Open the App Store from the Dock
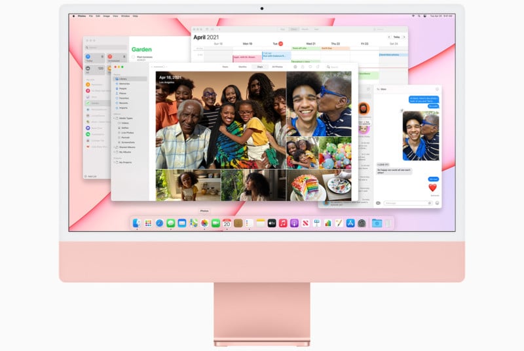This screenshot has height=351, width=524. click(x=350, y=223)
